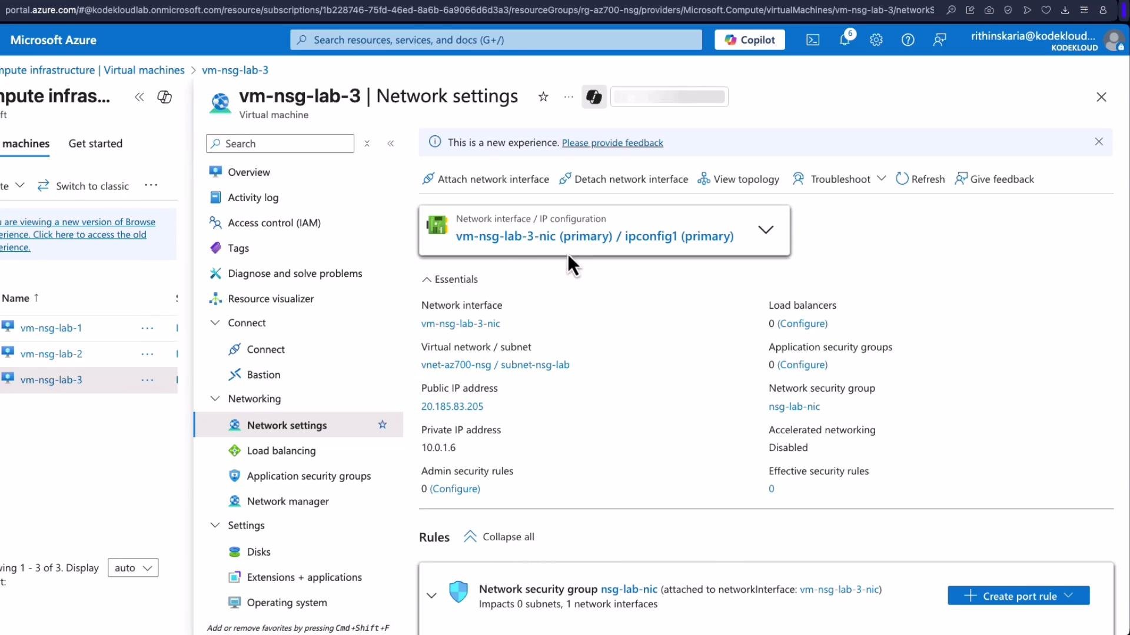The image size is (1130, 635).
Task: Open portal settings gear
Action: pos(876,40)
